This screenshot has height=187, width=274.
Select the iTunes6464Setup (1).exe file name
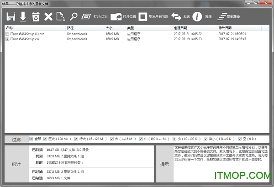coord(27,34)
